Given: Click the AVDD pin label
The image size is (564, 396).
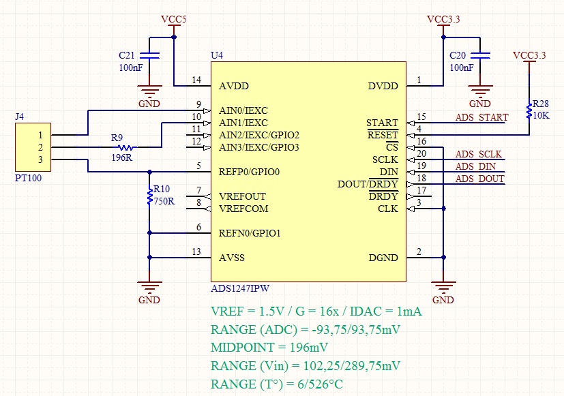Looking at the screenshot, I should (x=234, y=86).
